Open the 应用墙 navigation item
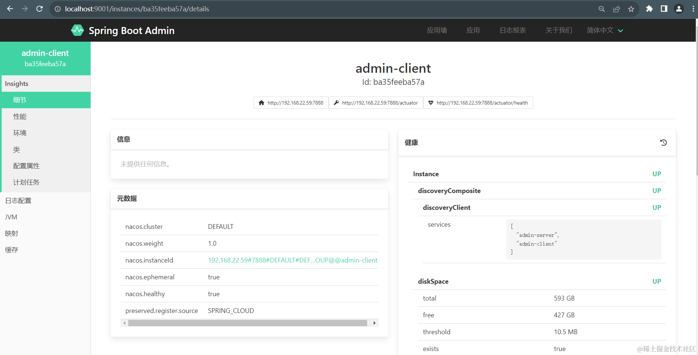 click(x=437, y=30)
